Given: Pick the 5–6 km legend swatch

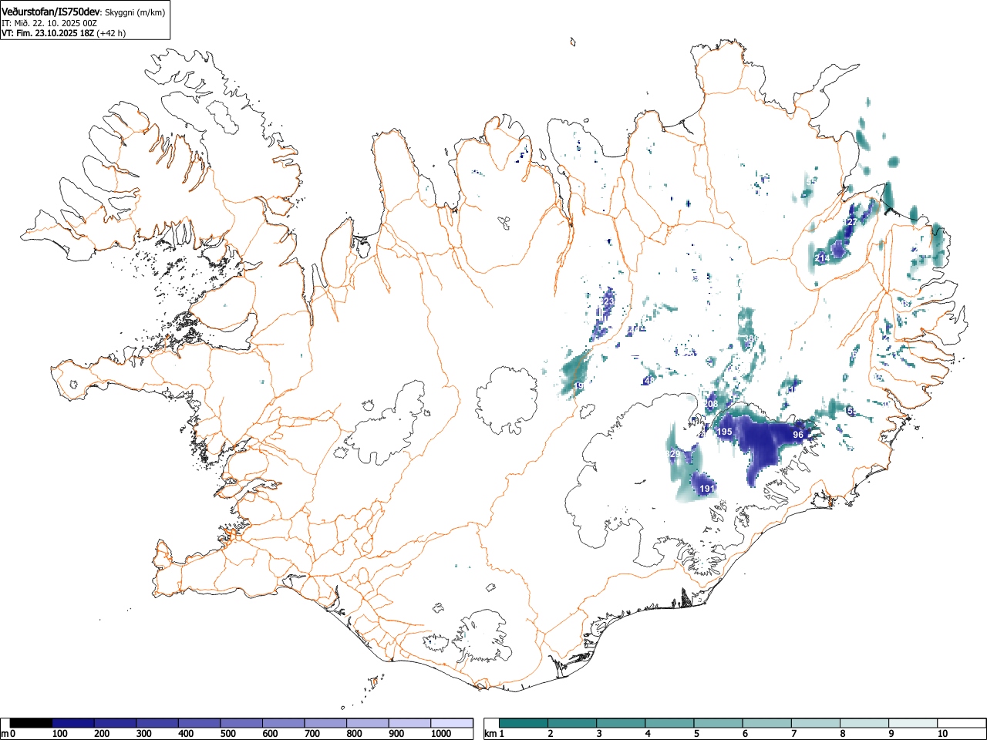Looking at the screenshot, I should click(x=718, y=723).
